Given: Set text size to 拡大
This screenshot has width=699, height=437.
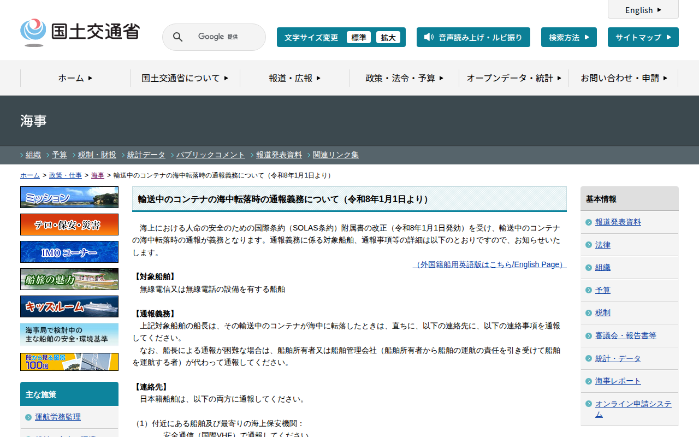Looking at the screenshot, I should (388, 37).
